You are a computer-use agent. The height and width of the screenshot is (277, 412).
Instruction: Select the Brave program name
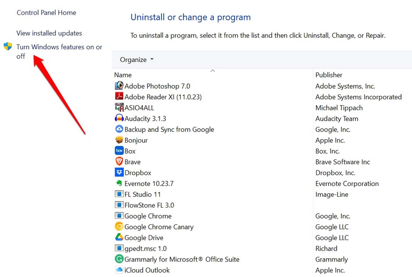(x=133, y=162)
